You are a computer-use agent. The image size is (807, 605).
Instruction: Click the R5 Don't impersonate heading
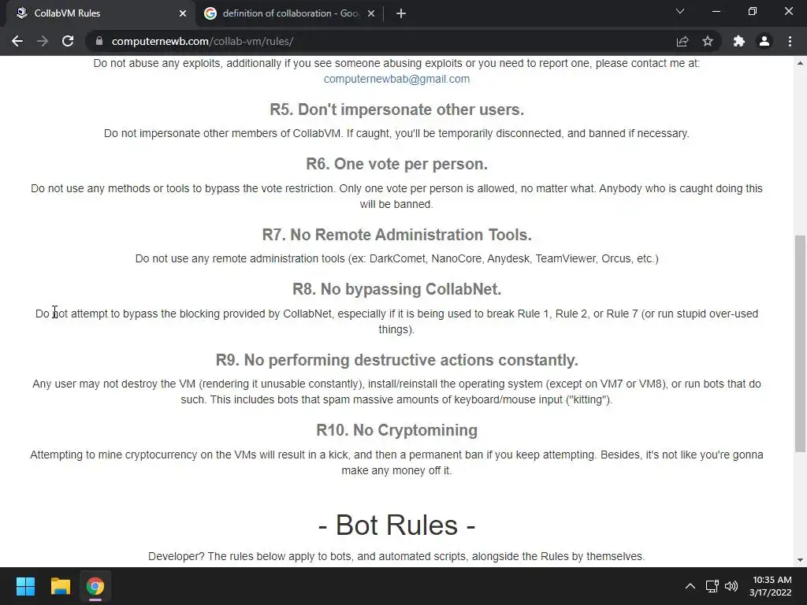click(x=397, y=109)
